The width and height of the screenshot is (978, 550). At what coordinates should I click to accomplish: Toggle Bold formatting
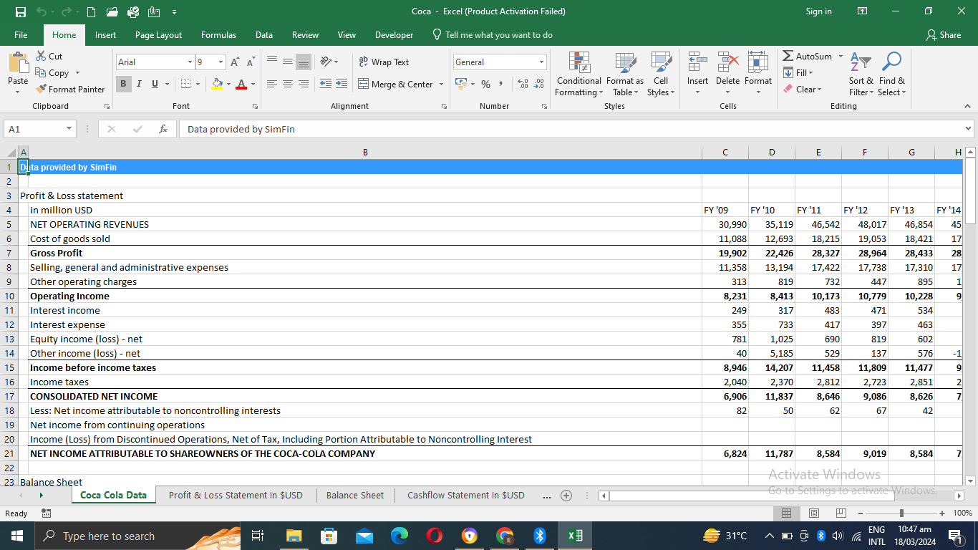(x=124, y=85)
